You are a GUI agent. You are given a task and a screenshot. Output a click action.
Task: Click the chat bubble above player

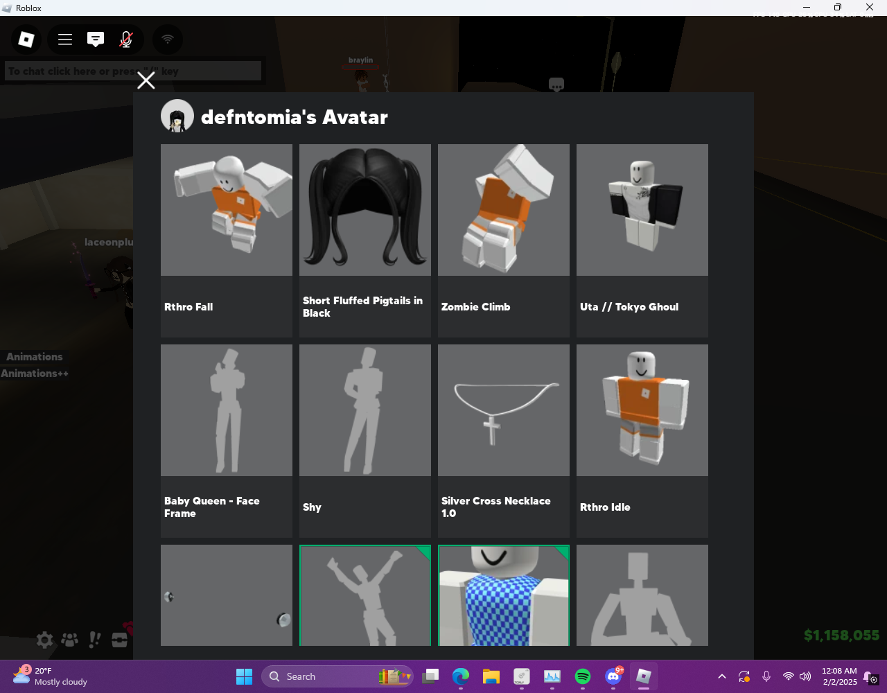[556, 85]
